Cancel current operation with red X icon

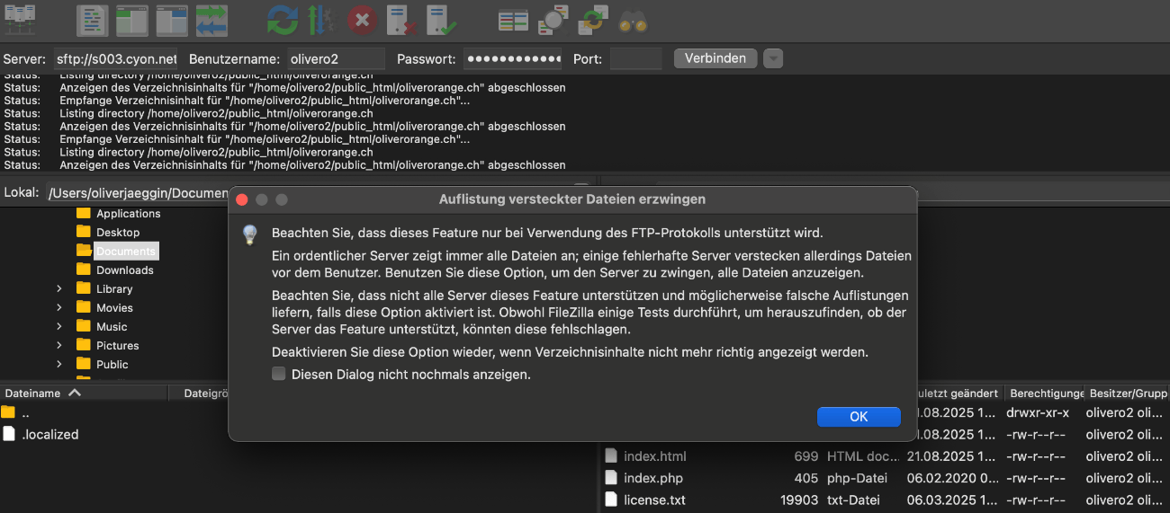point(362,20)
